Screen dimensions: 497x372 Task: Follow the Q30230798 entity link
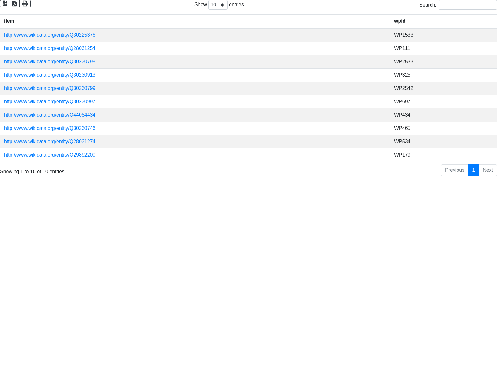coord(50,62)
